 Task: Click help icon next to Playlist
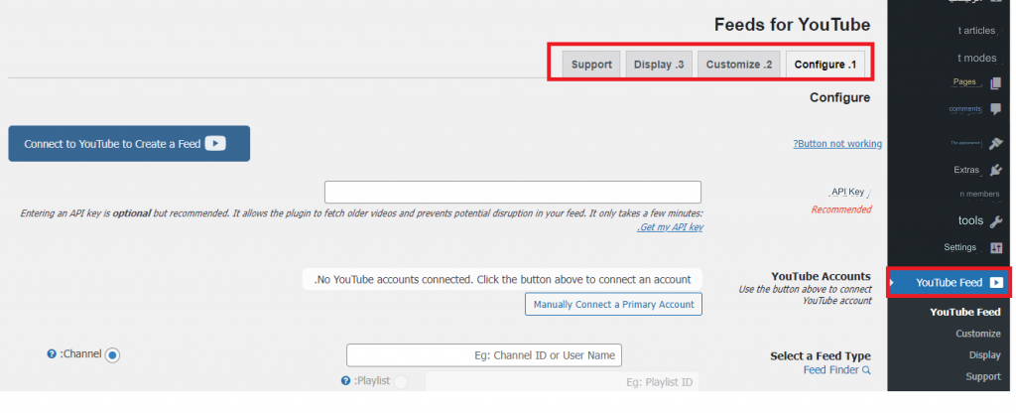click(345, 381)
